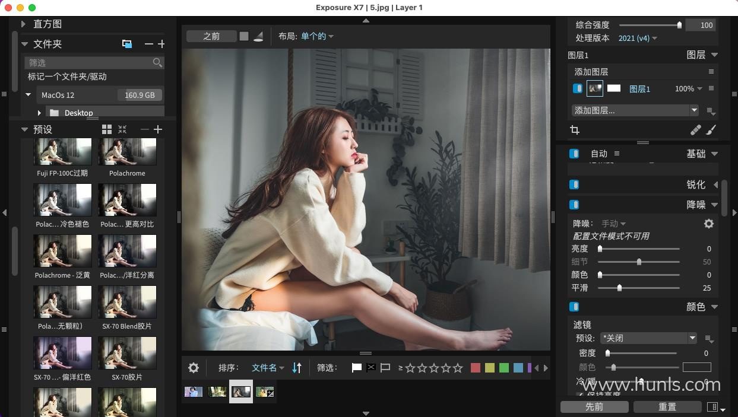Filter by green color label
The height and width of the screenshot is (417, 738).
504,368
